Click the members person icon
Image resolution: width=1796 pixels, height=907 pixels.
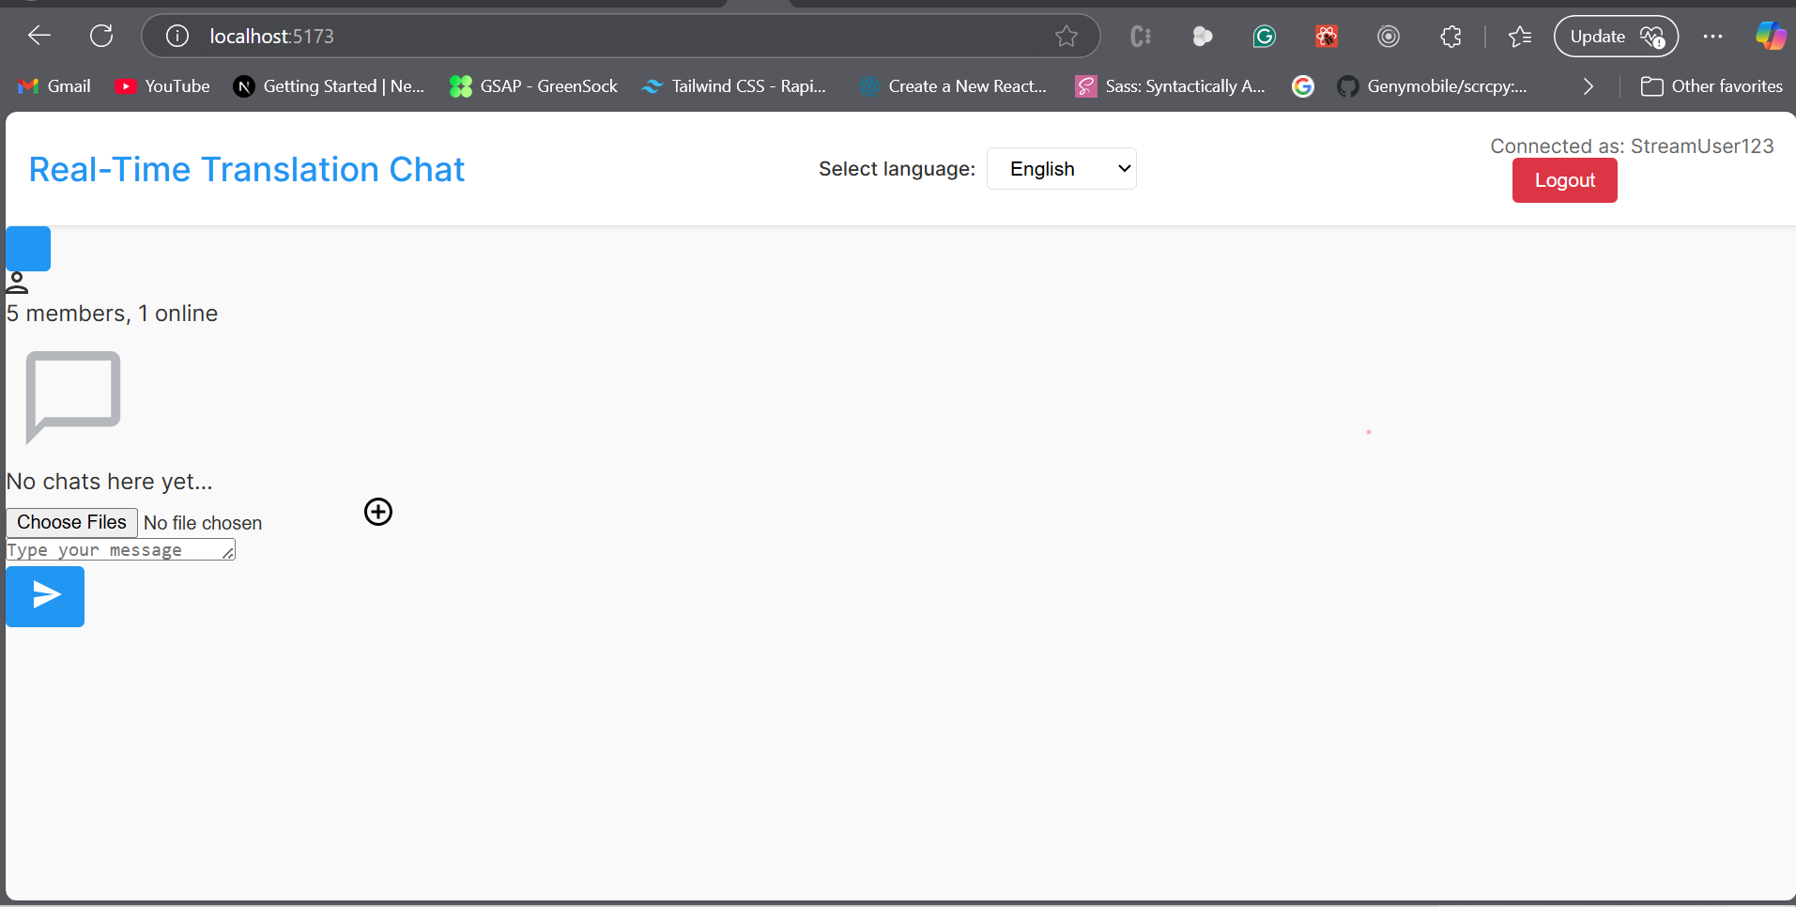point(17,283)
